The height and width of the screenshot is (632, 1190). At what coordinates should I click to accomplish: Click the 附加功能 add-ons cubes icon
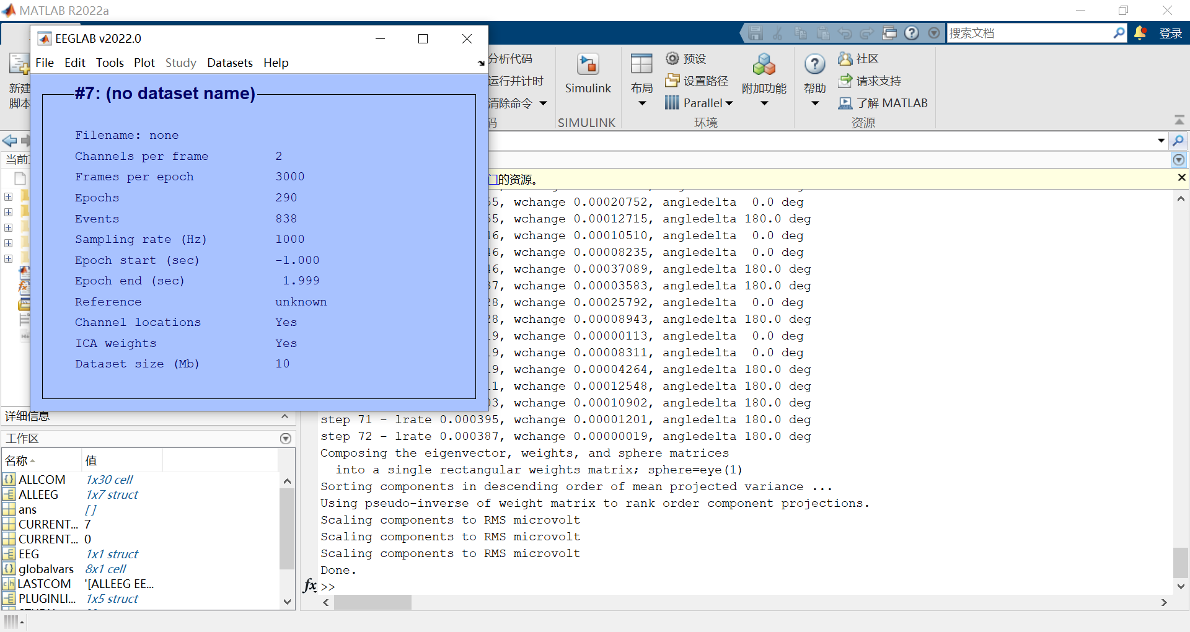coord(764,64)
